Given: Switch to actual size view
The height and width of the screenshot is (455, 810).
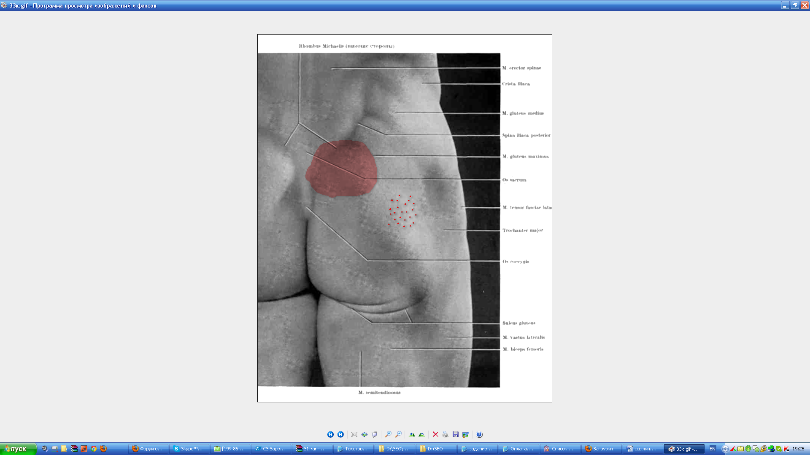Looking at the screenshot, I should [x=364, y=434].
